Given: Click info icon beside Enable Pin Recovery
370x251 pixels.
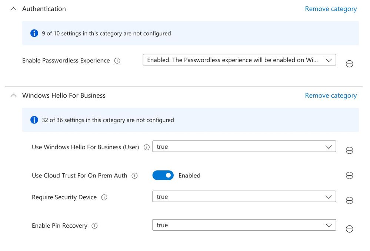Looking at the screenshot, I should click(x=95, y=226).
